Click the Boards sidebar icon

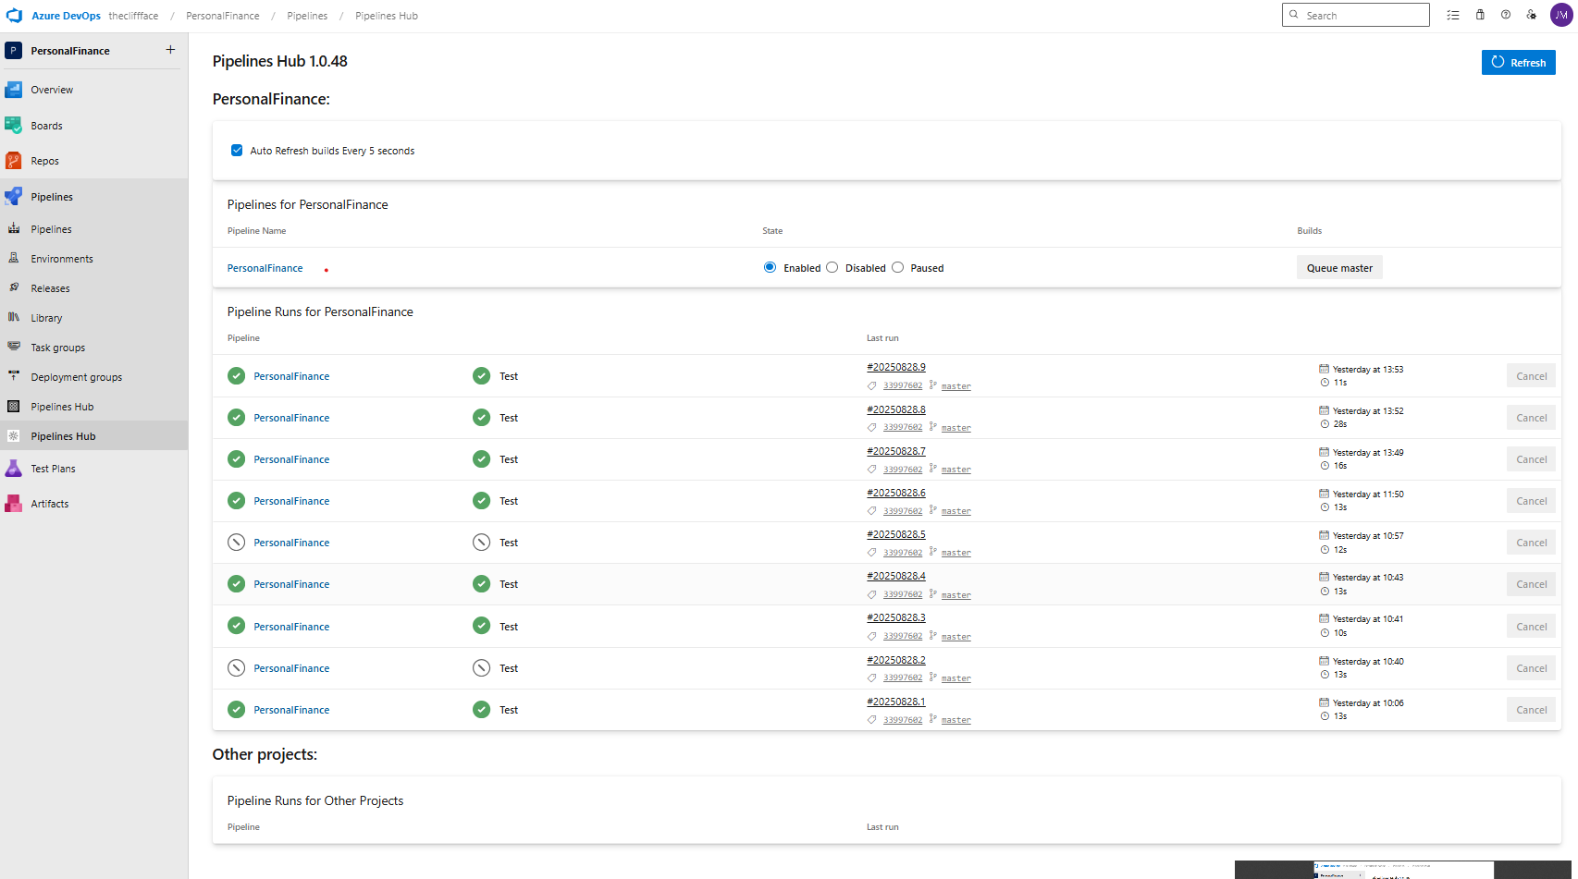(14, 126)
